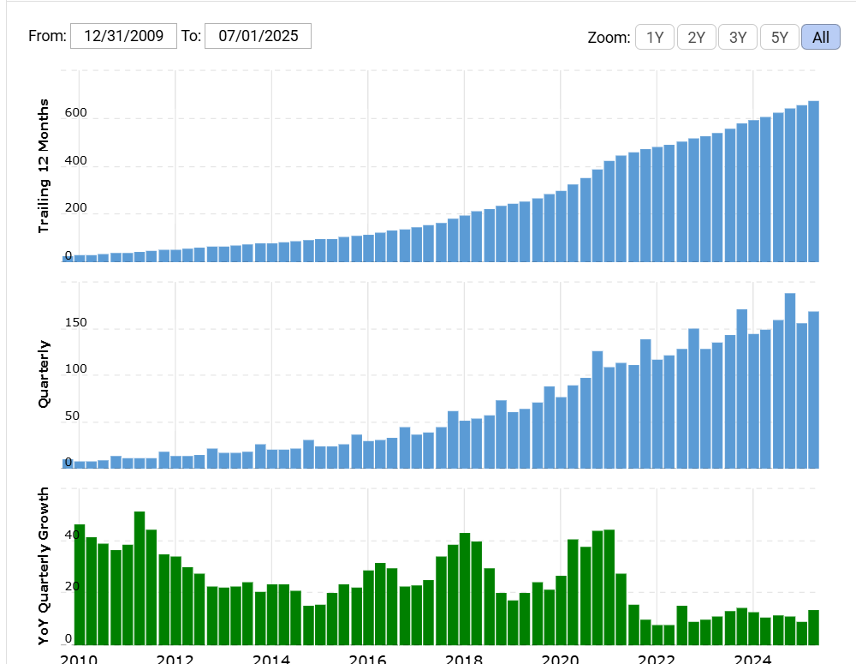Set zoom to 1Y
The width and height of the screenshot is (856, 664).
pyautogui.click(x=655, y=37)
